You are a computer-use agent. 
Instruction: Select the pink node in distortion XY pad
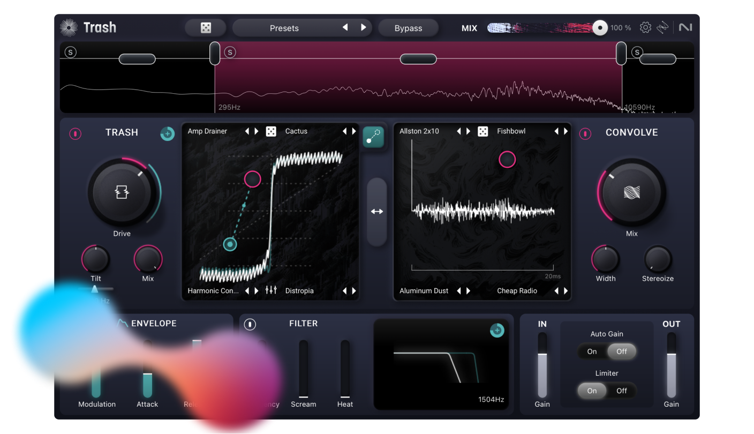[x=252, y=179]
